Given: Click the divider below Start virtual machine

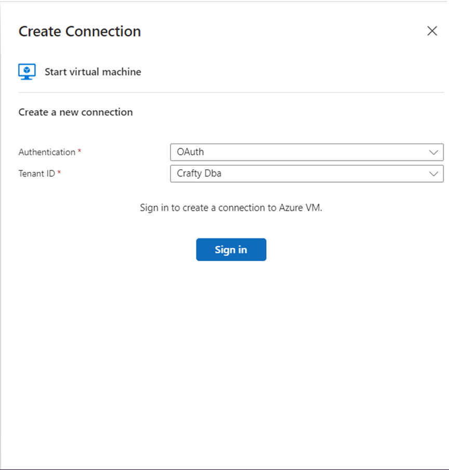Looking at the screenshot, I should (x=231, y=92).
